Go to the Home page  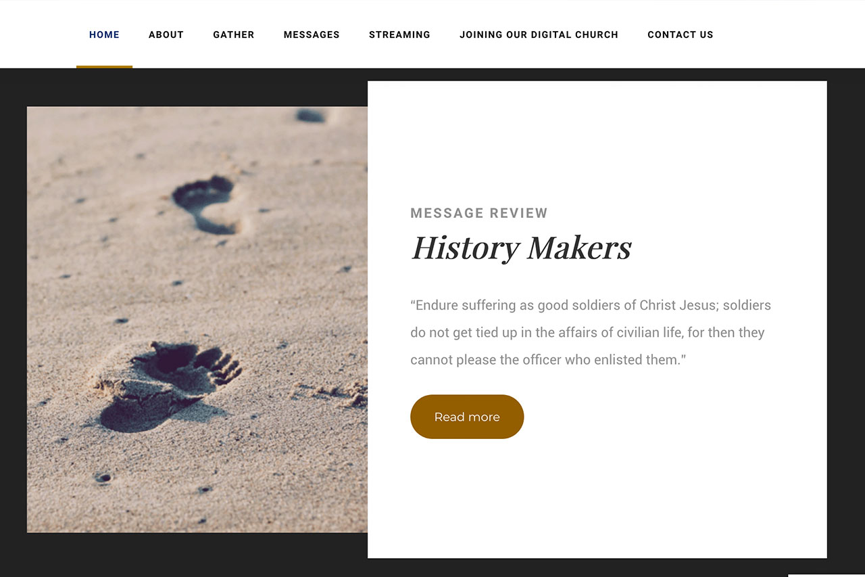(x=104, y=34)
